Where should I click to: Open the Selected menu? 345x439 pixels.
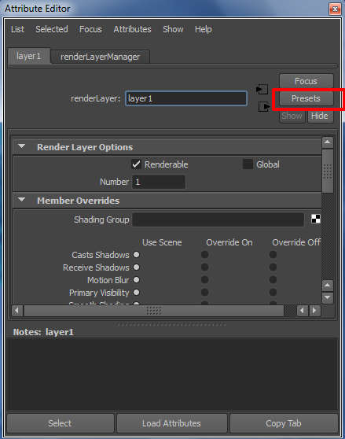[52, 29]
